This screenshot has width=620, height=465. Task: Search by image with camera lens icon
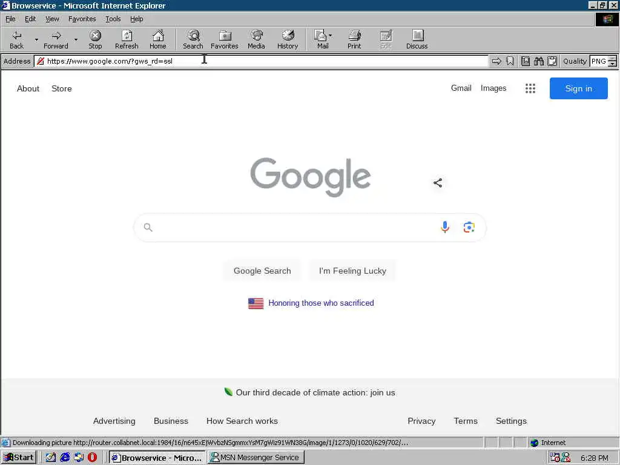[469, 228]
